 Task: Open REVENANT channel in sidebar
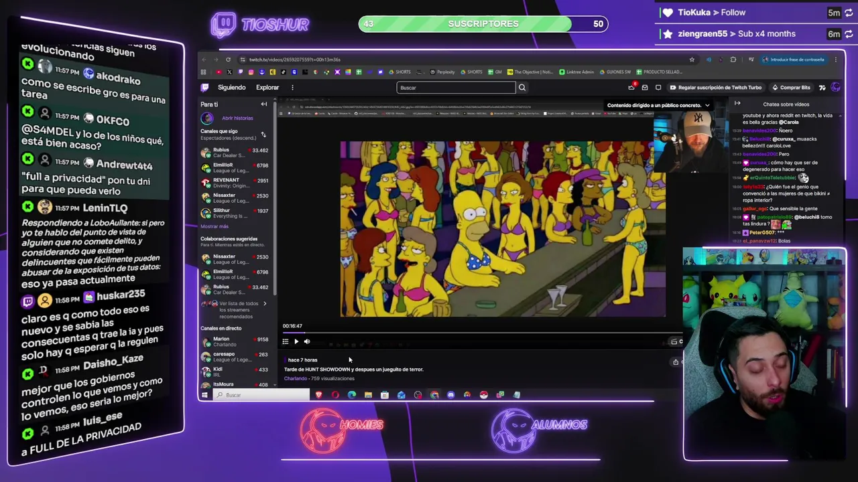pos(235,183)
